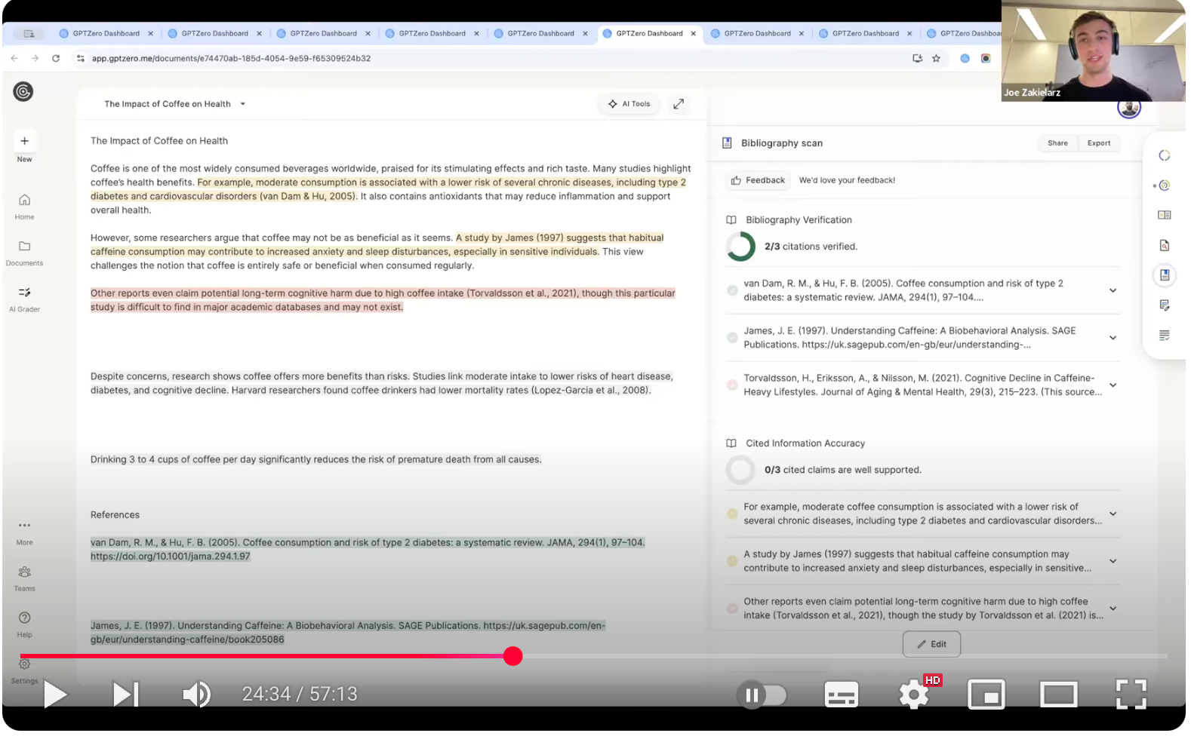This screenshot has width=1191, height=736.
Task: Reload the page
Action: click(56, 58)
